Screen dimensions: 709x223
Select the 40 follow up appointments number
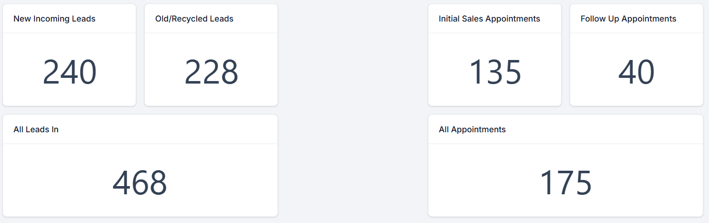636,72
